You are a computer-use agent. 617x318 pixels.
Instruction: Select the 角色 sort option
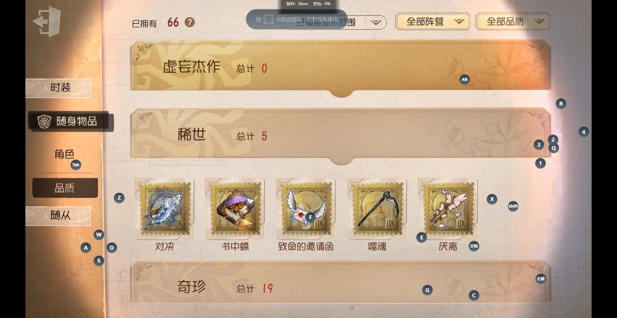[65, 154]
